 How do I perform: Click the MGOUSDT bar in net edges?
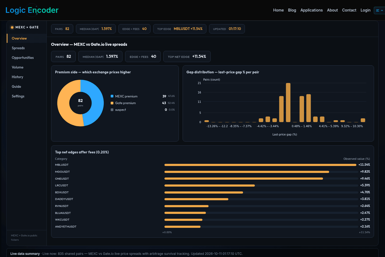(247, 172)
